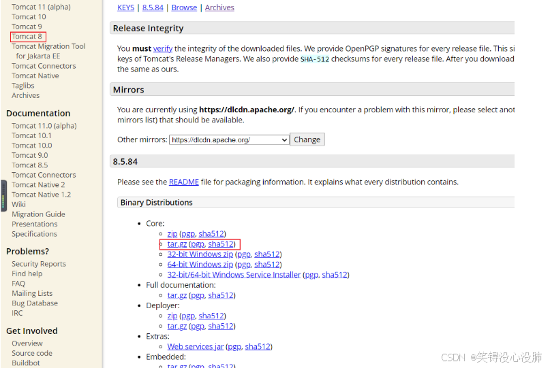Open the Buildbot link

(x=26, y=363)
